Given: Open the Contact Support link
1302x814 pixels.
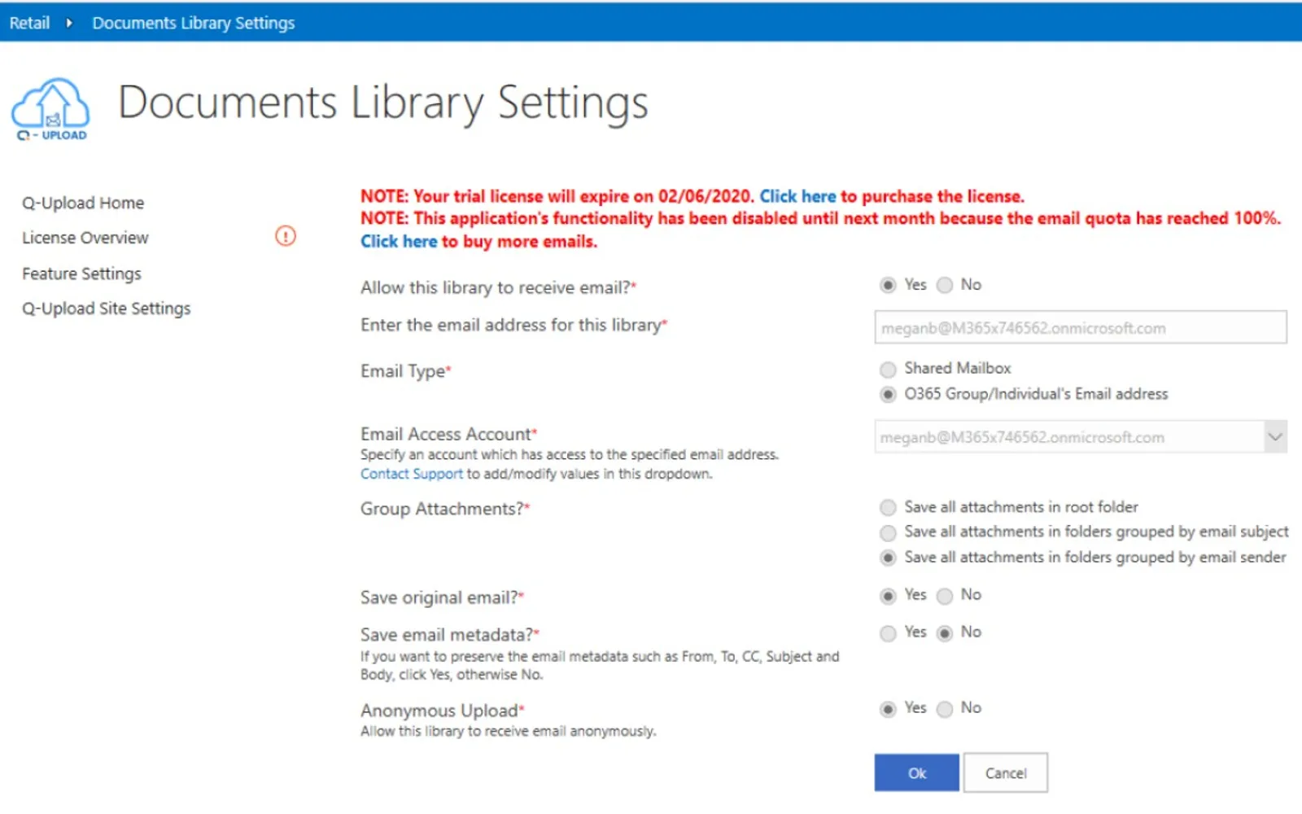Looking at the screenshot, I should click(412, 474).
